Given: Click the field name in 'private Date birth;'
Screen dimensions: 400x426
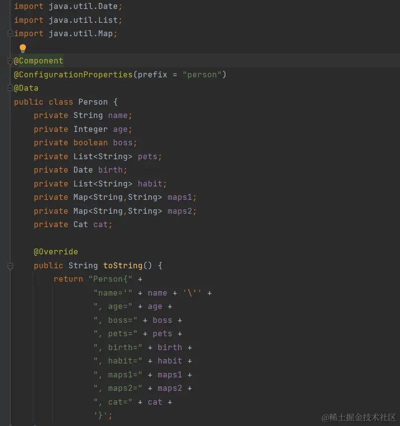Looking at the screenshot, I should coord(110,170).
